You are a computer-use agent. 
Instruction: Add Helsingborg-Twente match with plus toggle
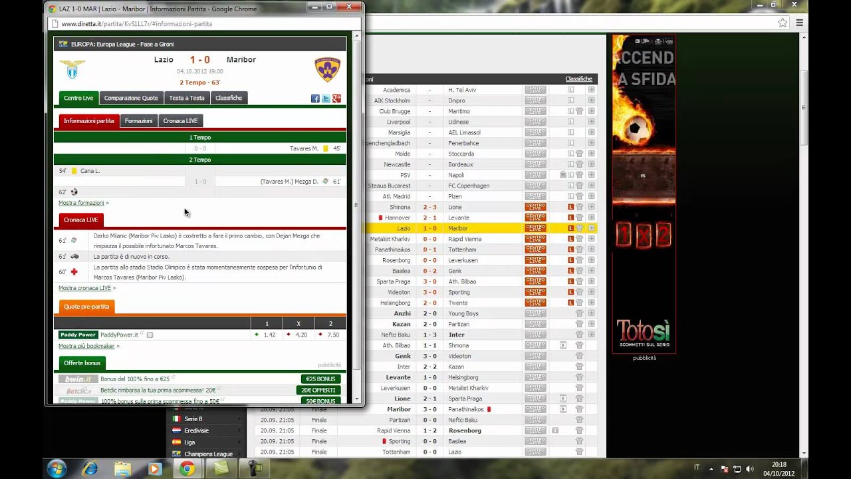pyautogui.click(x=591, y=303)
